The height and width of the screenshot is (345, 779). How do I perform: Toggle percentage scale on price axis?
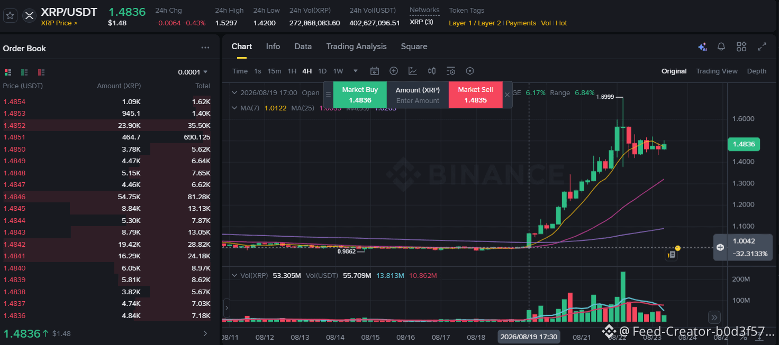point(744,337)
